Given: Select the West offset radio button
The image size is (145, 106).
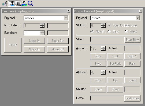Looking at the screenshot, I should [x=126, y=31].
